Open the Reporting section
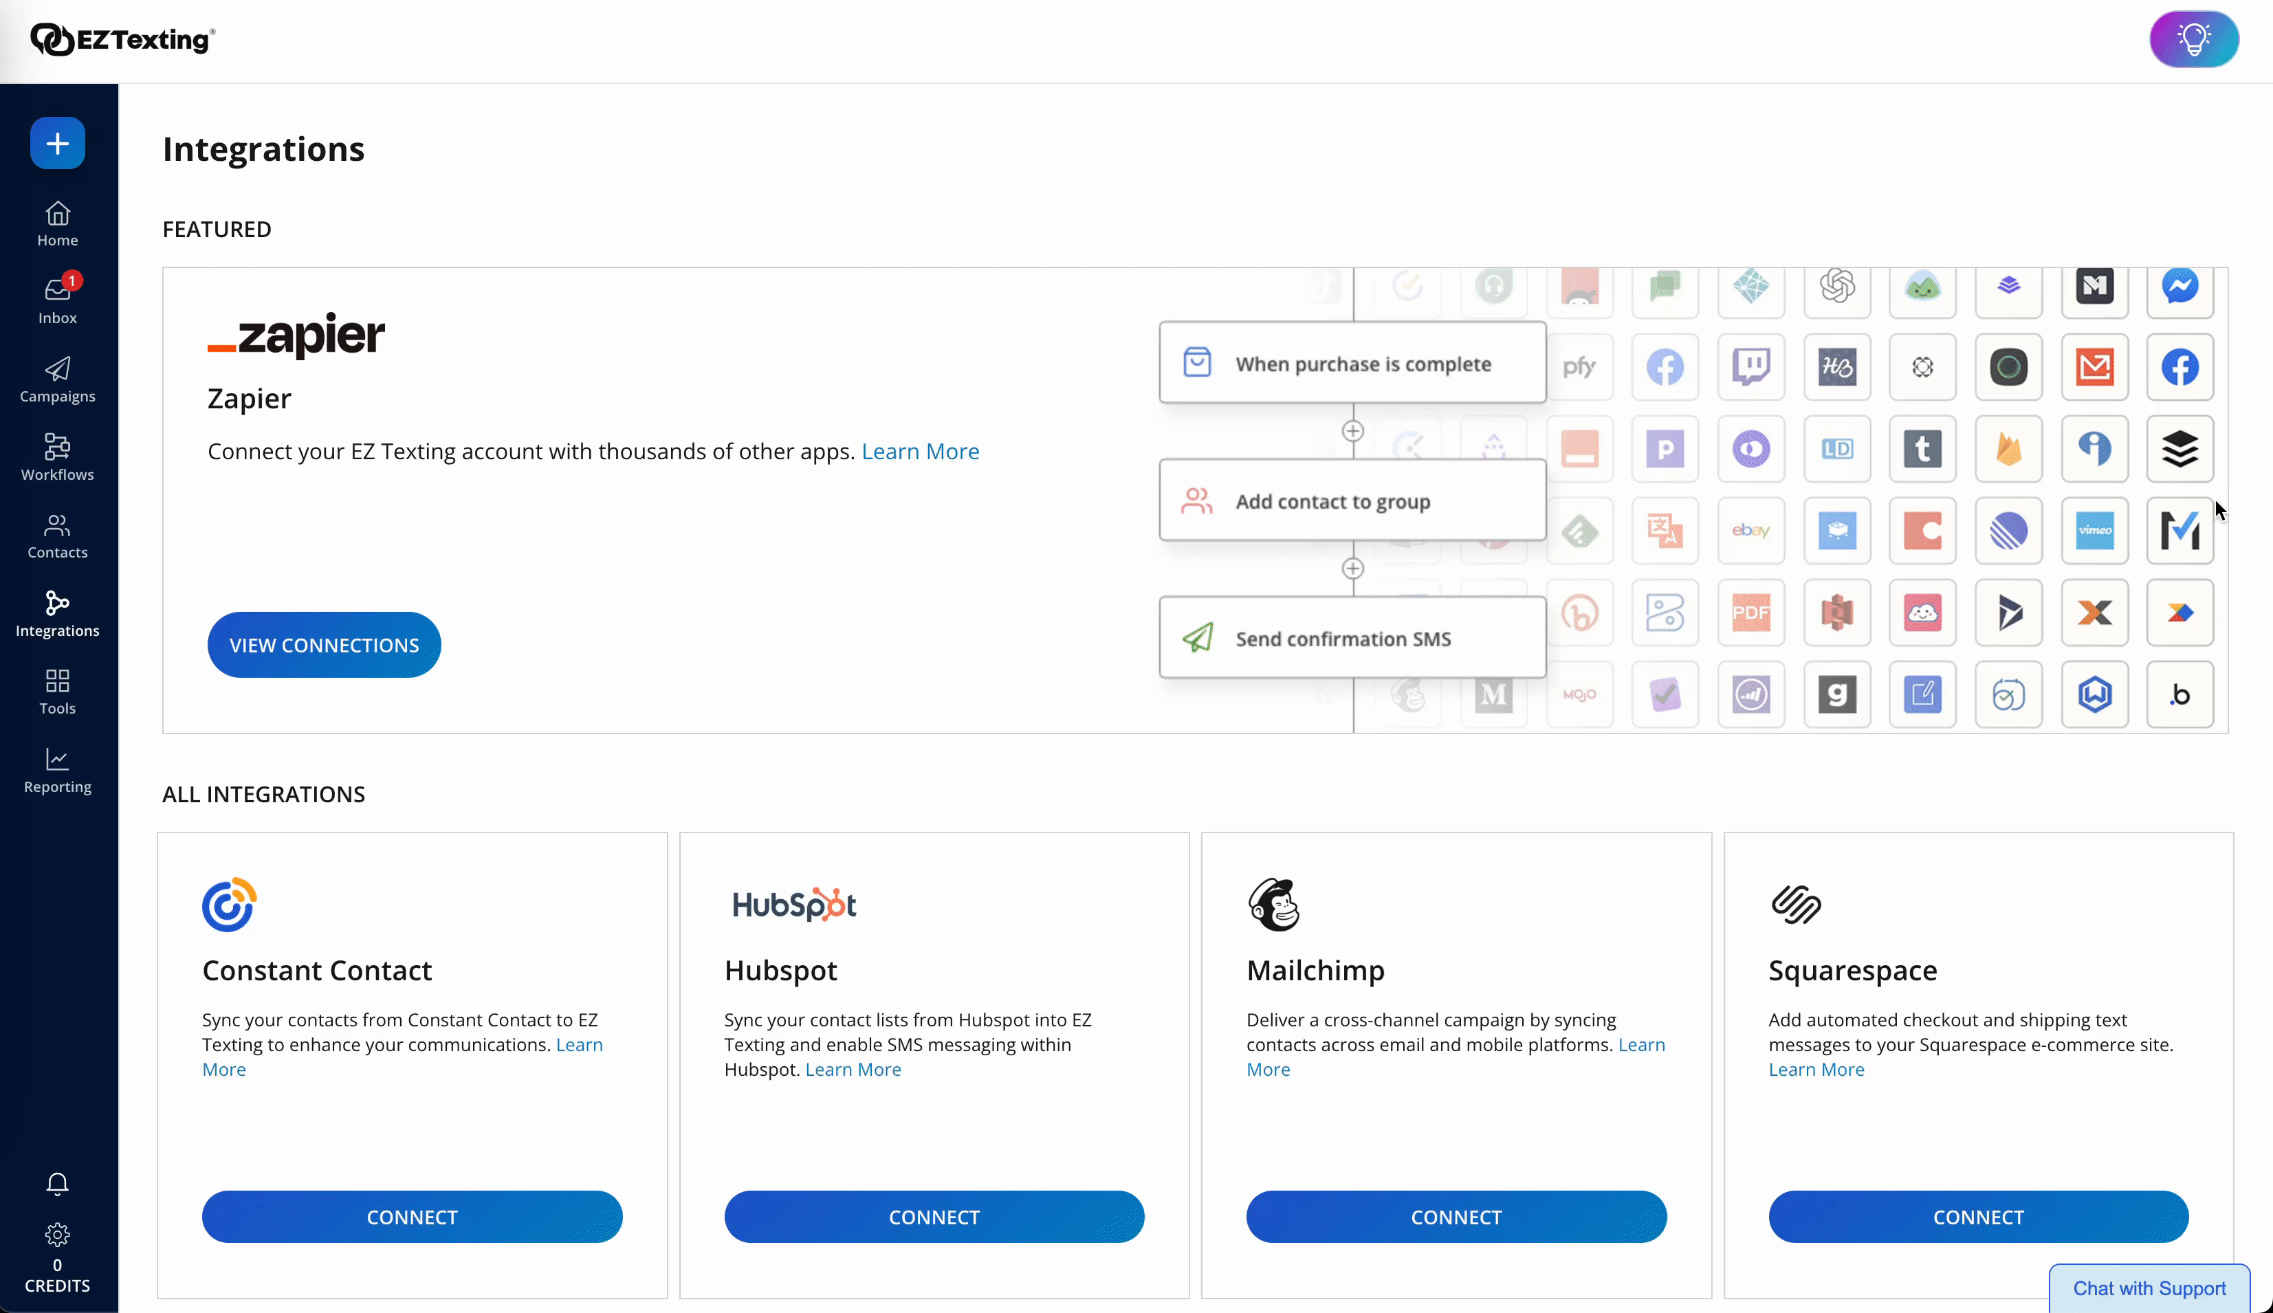 [58, 770]
